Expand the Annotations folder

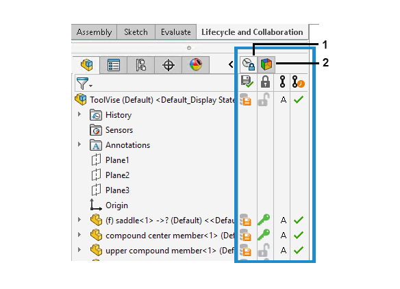(79, 144)
